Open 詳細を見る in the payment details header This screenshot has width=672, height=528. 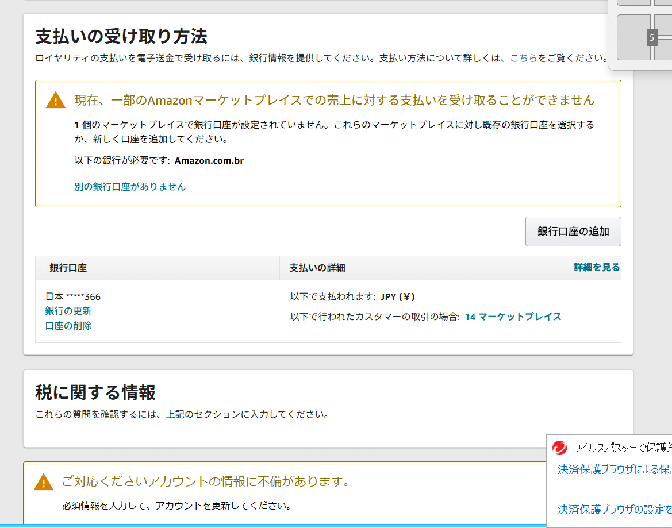pyautogui.click(x=597, y=268)
